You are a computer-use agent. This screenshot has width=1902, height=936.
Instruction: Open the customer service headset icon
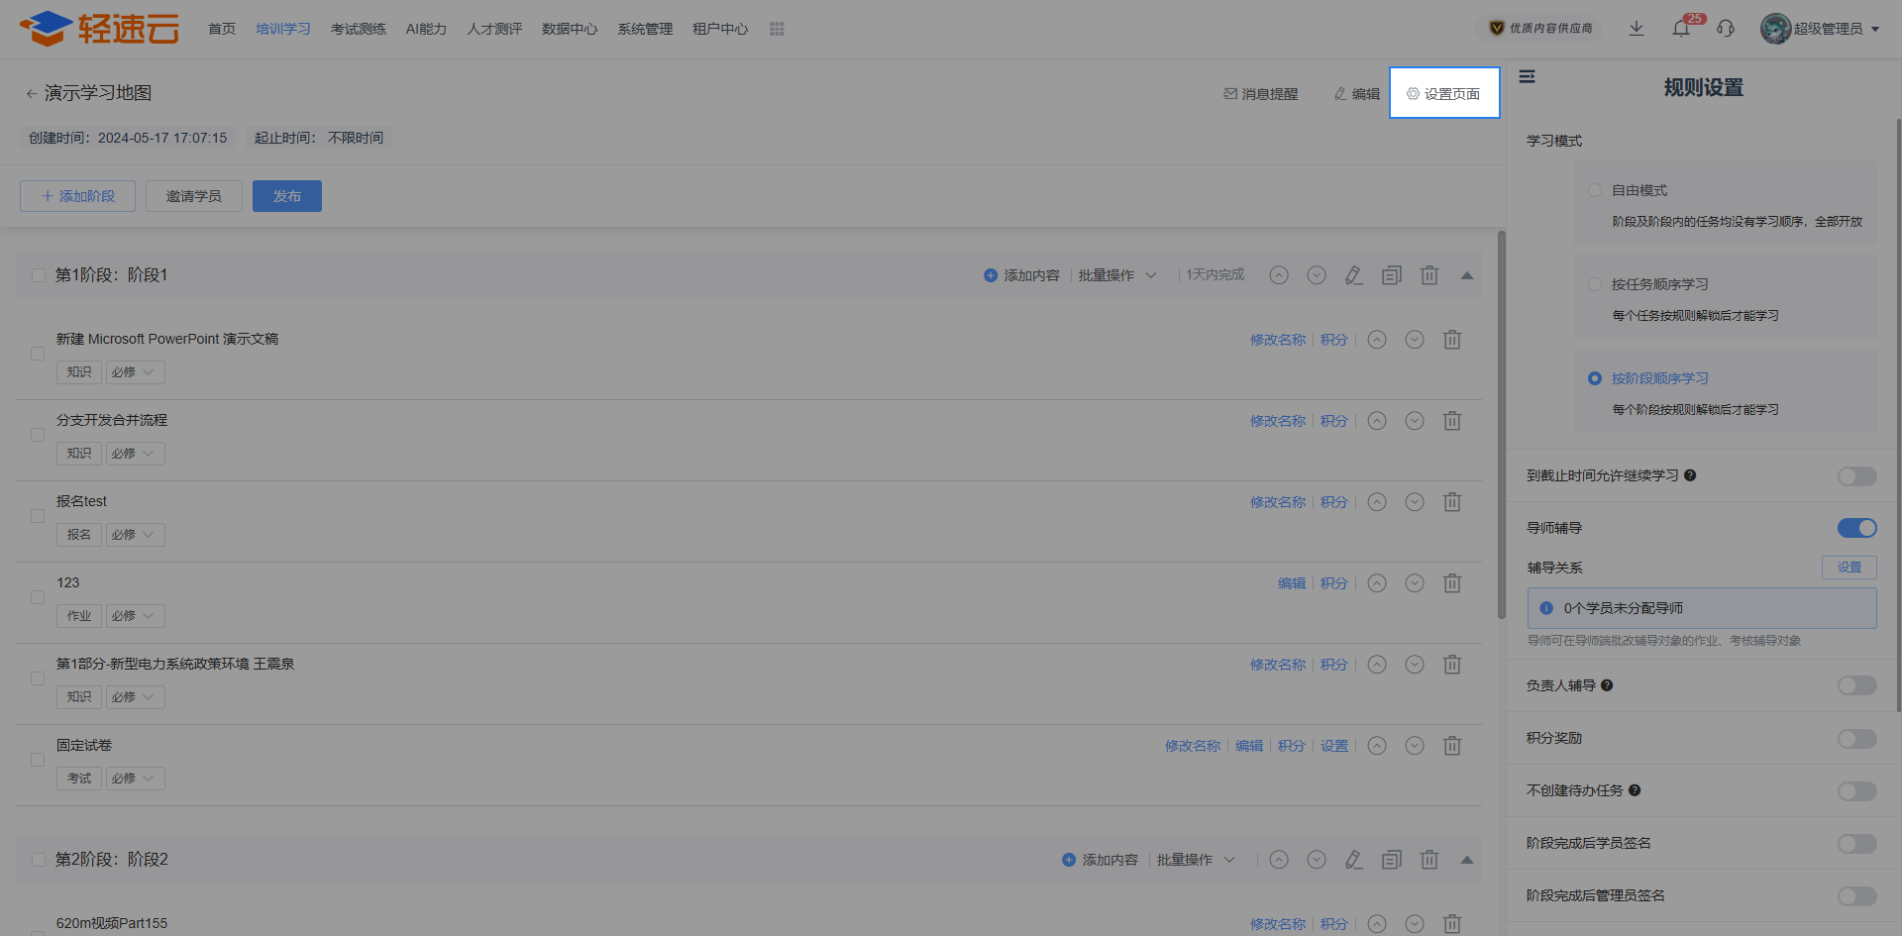[1726, 29]
